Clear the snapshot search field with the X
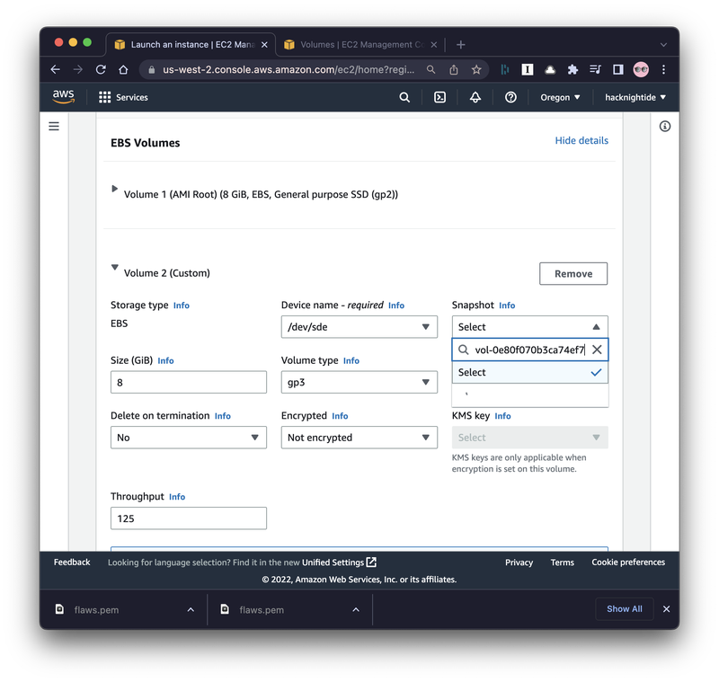 (597, 350)
